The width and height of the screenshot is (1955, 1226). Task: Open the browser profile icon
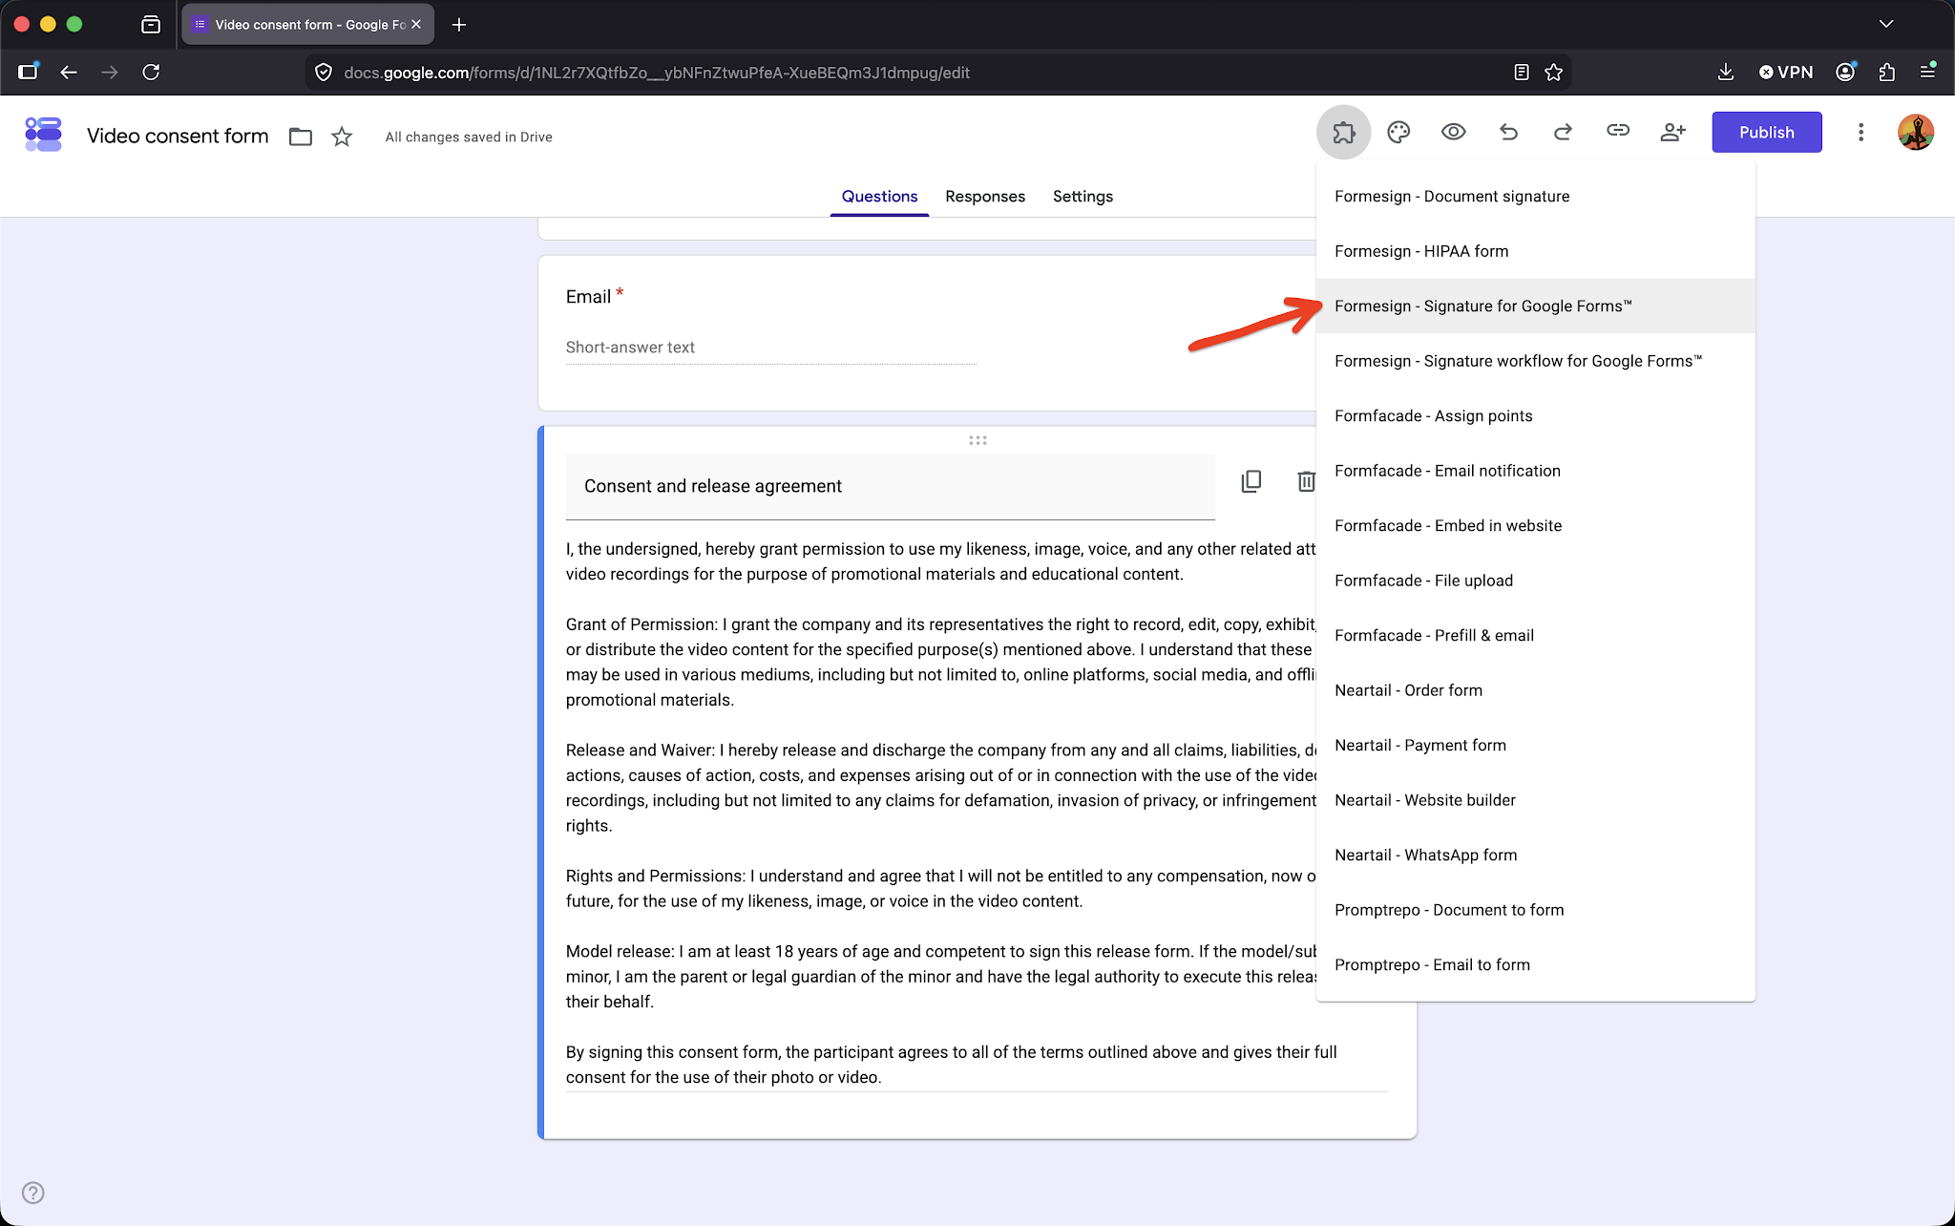(1846, 73)
